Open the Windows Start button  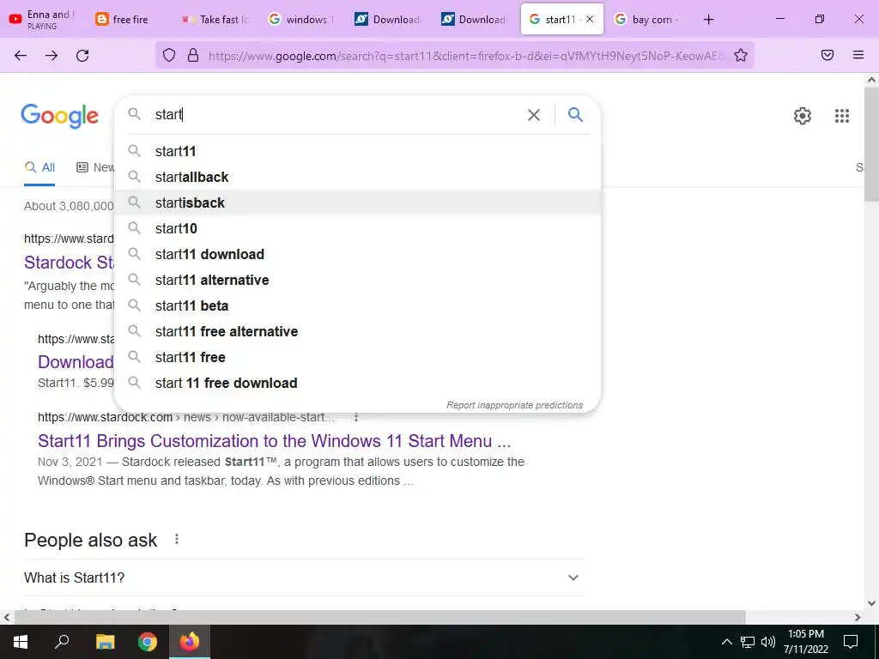pos(21,642)
